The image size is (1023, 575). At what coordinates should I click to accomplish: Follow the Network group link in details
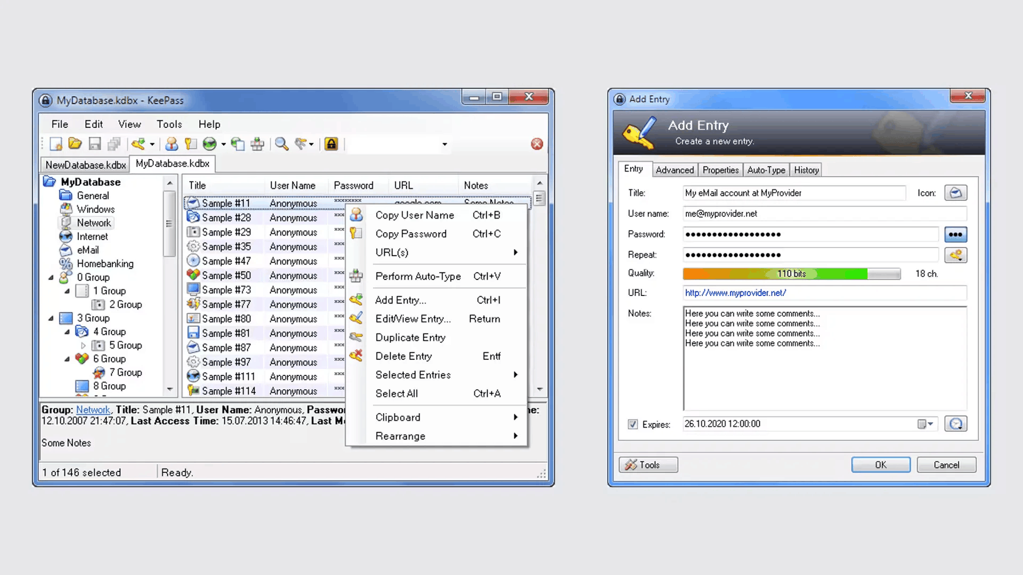(x=93, y=410)
